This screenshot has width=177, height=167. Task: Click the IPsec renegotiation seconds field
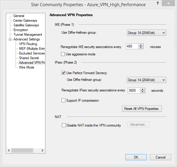coord(134,91)
